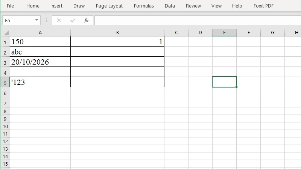Select column D header
The height and width of the screenshot is (169, 301).
tap(200, 33)
